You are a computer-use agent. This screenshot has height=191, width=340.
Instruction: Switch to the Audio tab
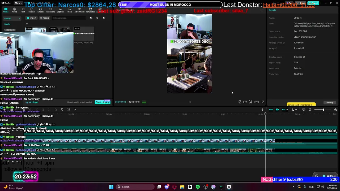(14, 10)
